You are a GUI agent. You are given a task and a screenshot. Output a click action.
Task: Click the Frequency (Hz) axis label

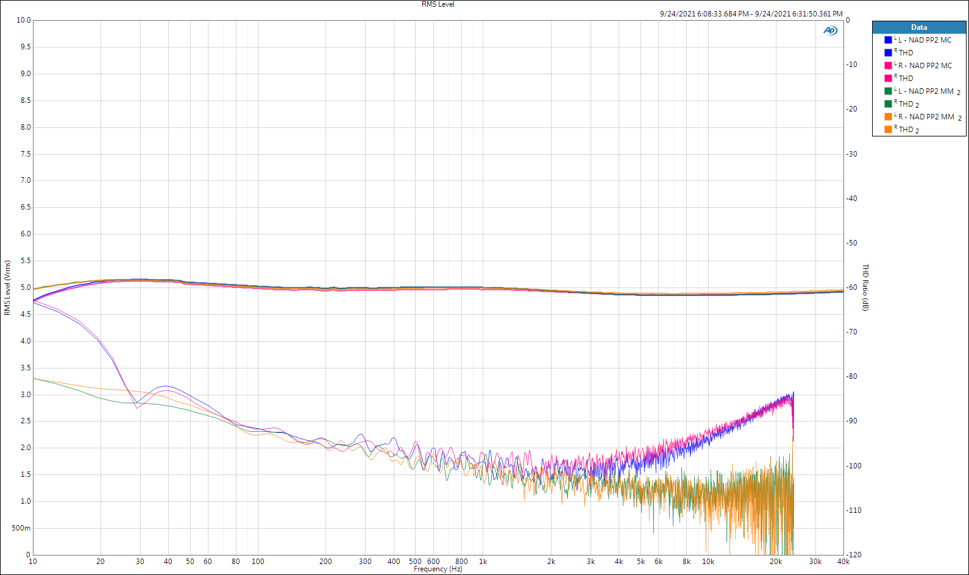(x=438, y=569)
